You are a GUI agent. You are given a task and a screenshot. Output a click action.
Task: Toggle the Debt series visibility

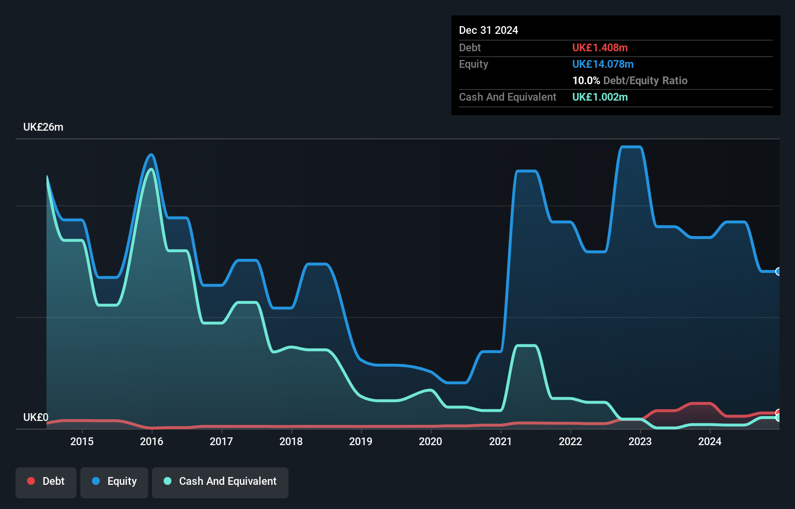click(46, 482)
